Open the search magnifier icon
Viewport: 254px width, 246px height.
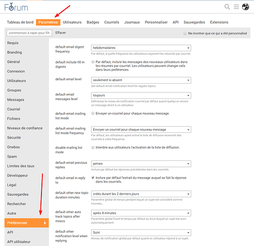pyautogui.click(x=227, y=7)
